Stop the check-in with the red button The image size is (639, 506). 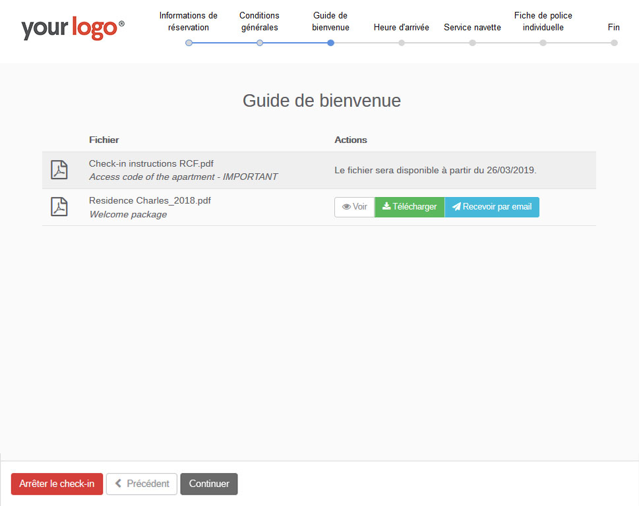(x=57, y=484)
